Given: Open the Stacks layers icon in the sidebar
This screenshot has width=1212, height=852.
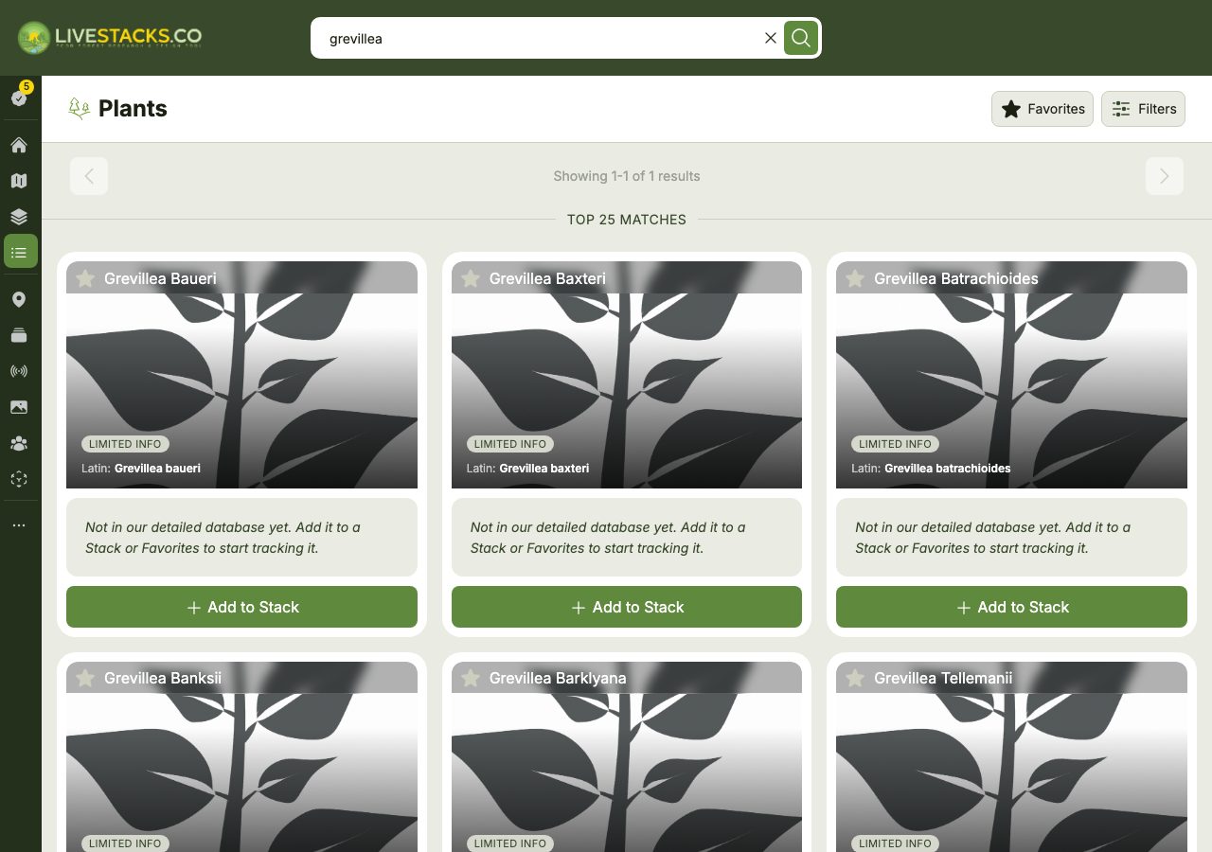Looking at the screenshot, I should point(19,217).
